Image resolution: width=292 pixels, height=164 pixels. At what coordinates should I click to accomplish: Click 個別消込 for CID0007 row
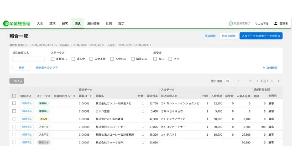(27, 142)
